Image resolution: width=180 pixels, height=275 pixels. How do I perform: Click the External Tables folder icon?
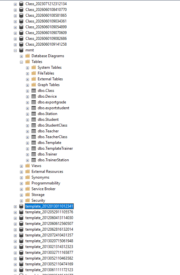point(33,79)
